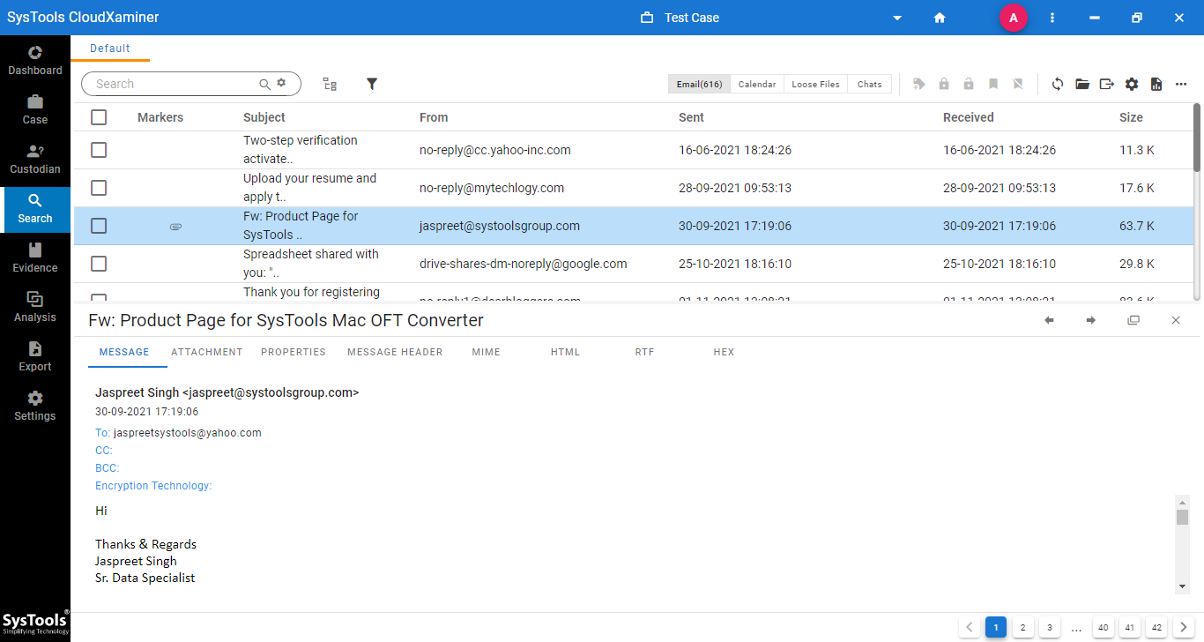Sort by the Size column header
1204x642 pixels.
(x=1131, y=117)
